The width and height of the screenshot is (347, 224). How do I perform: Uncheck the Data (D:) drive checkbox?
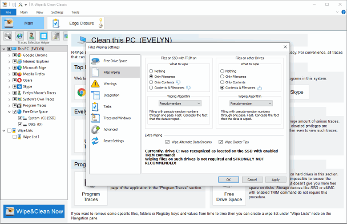point(20,124)
